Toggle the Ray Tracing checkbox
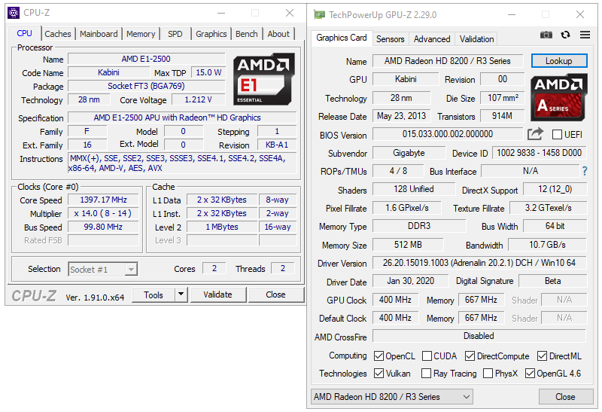602x412 pixels. [426, 373]
